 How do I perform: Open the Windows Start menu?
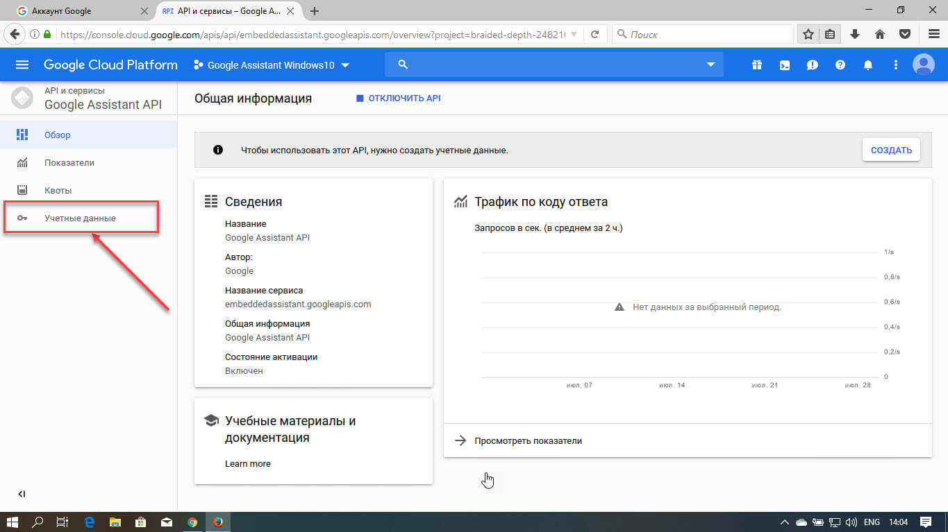12,522
